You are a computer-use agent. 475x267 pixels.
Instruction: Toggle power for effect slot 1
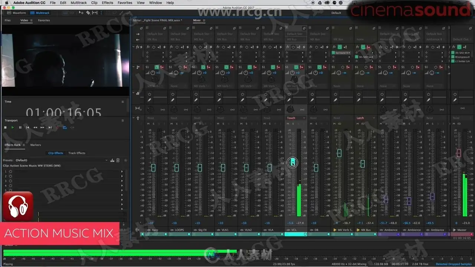coord(10,172)
